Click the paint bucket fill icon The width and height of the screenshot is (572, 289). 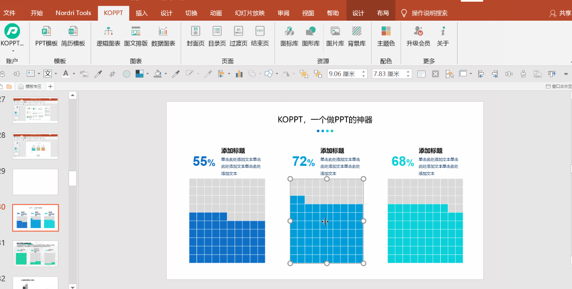pyautogui.click(x=158, y=74)
